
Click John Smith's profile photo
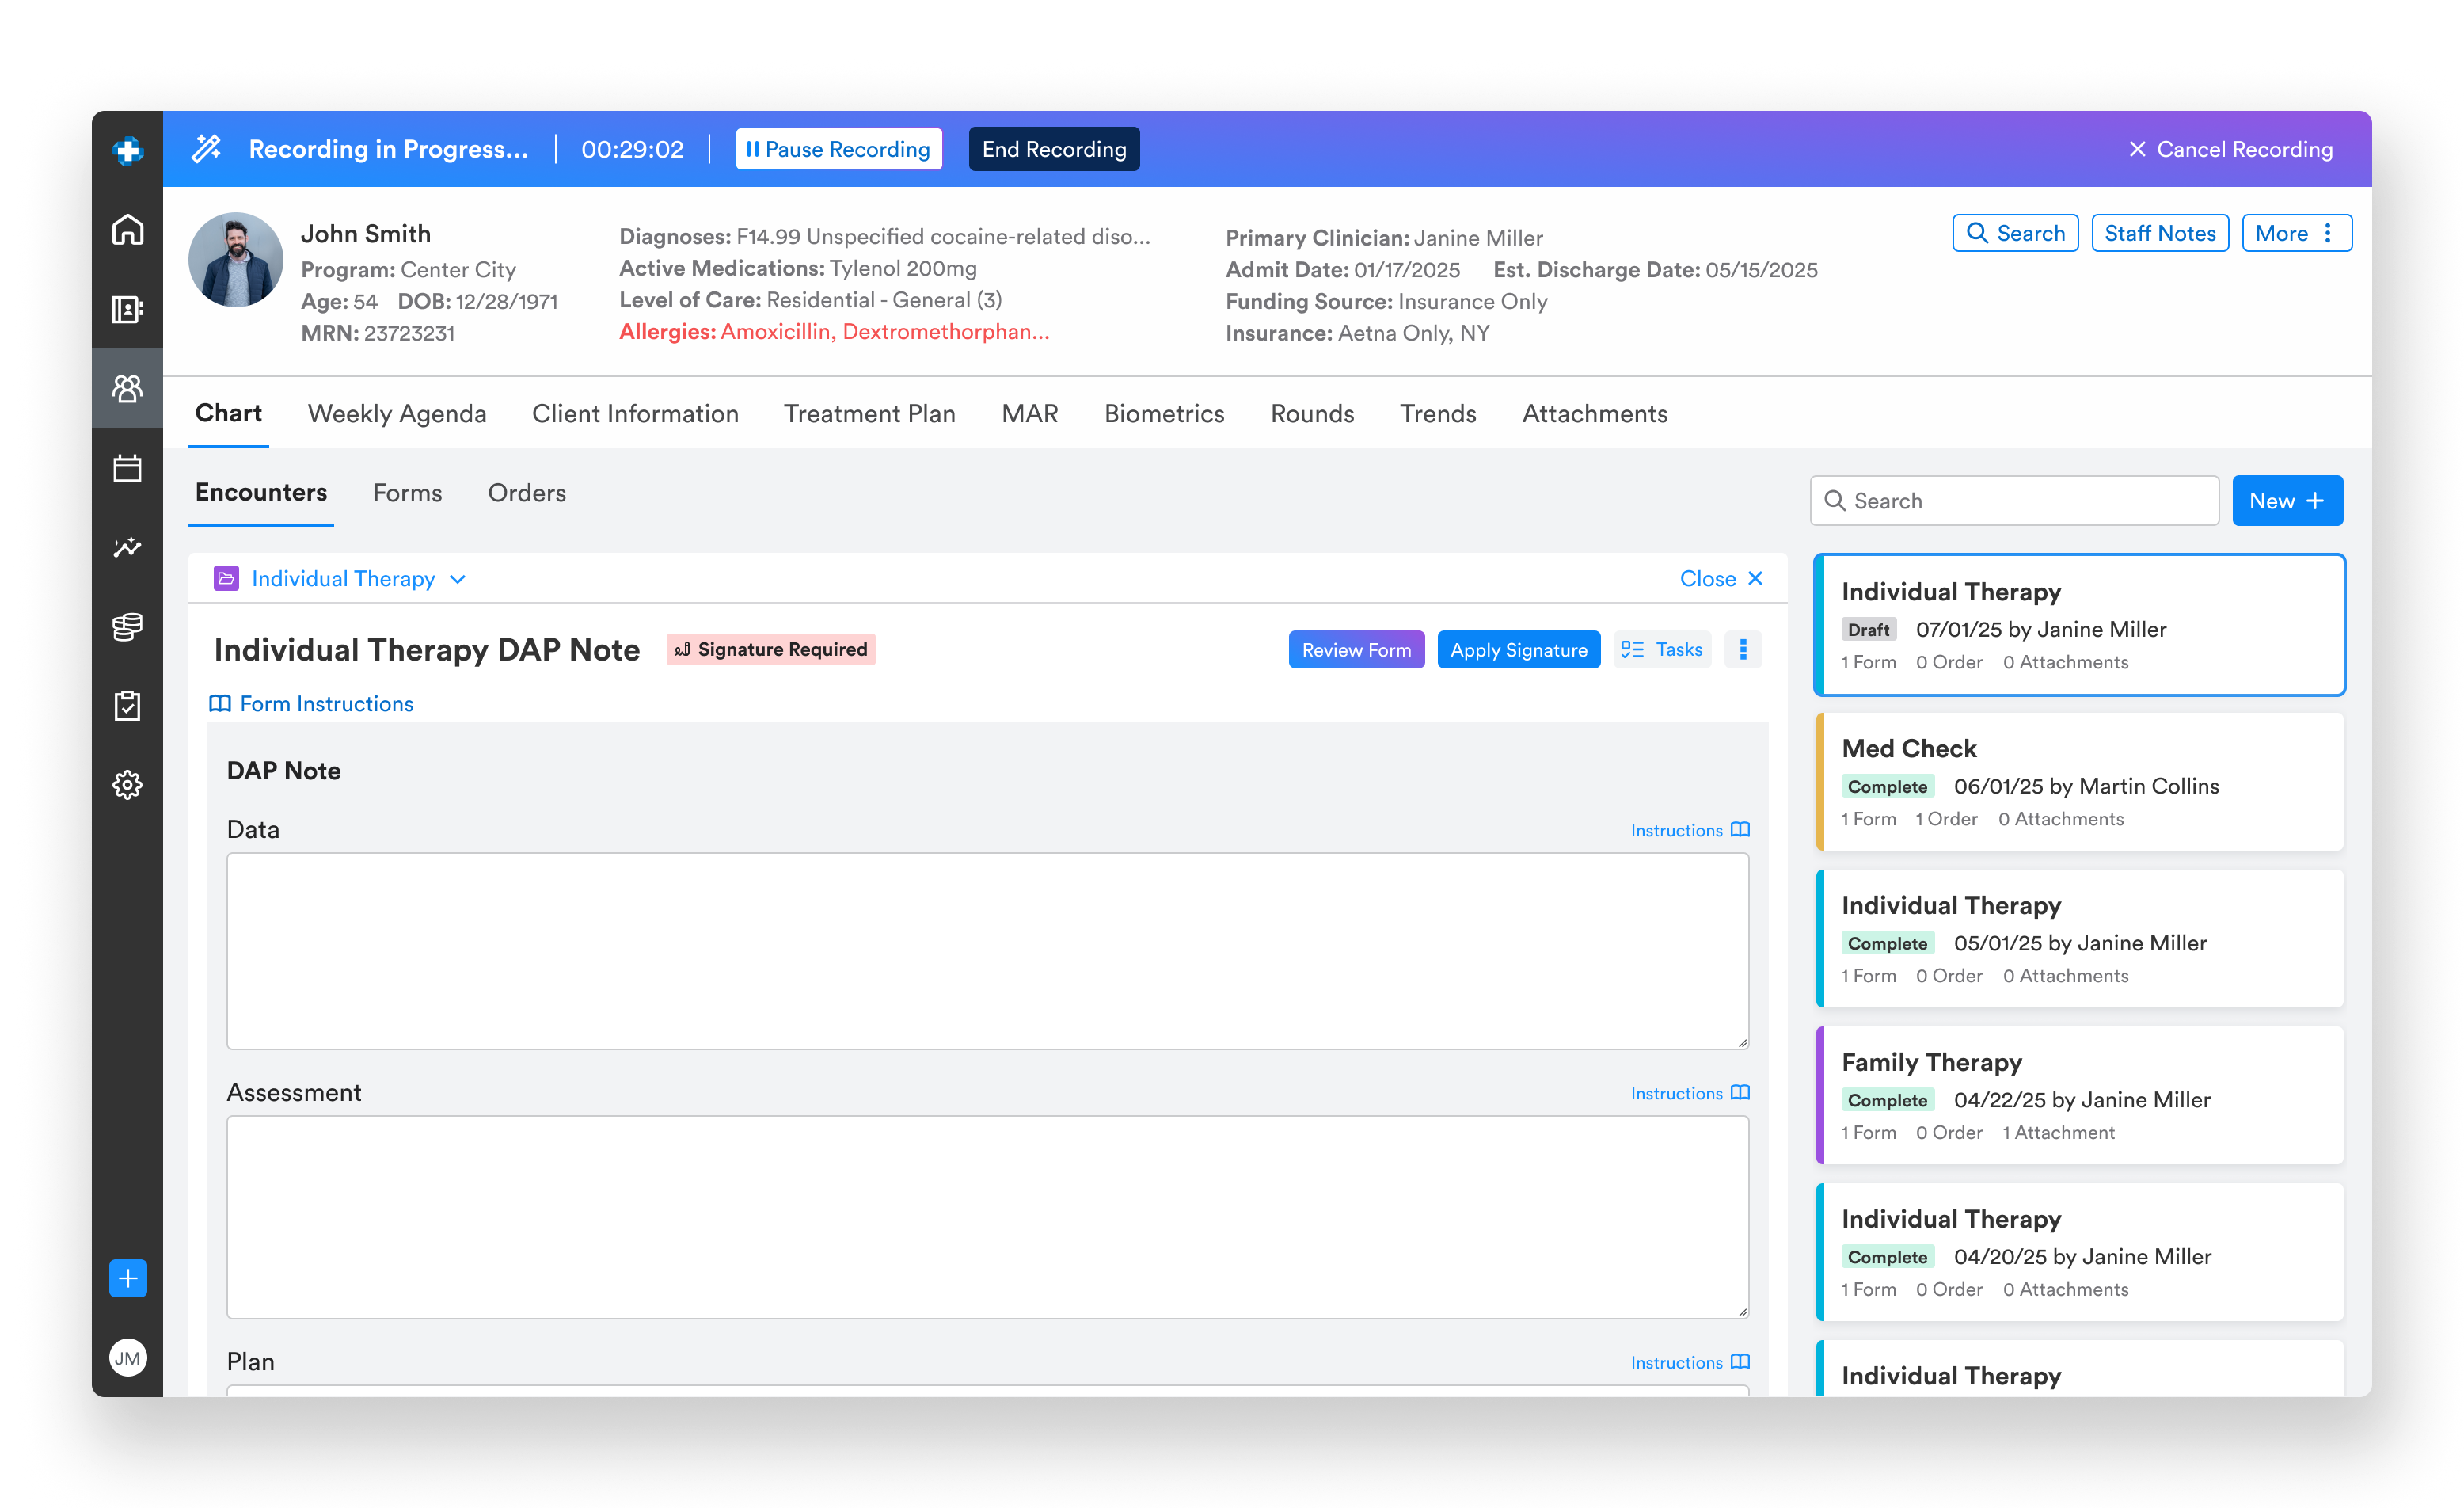click(235, 259)
